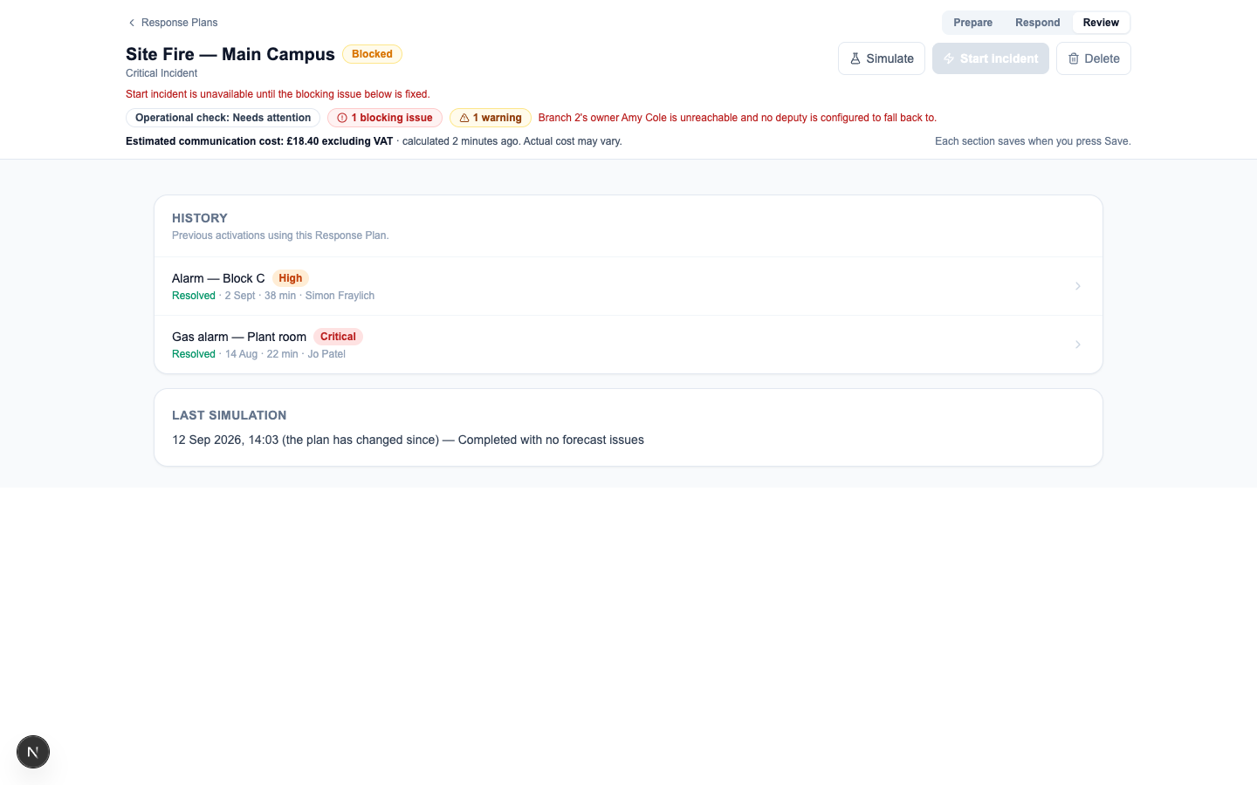Click the trash icon on Delete

1074,58
